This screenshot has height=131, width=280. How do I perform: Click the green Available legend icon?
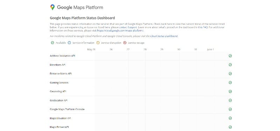[52, 43]
